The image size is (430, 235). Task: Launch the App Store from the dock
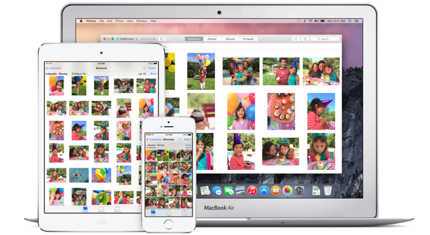pos(264,190)
